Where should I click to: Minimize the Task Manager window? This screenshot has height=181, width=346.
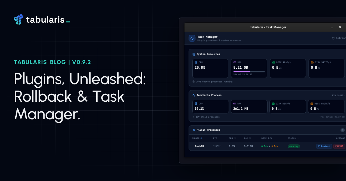(x=332, y=28)
